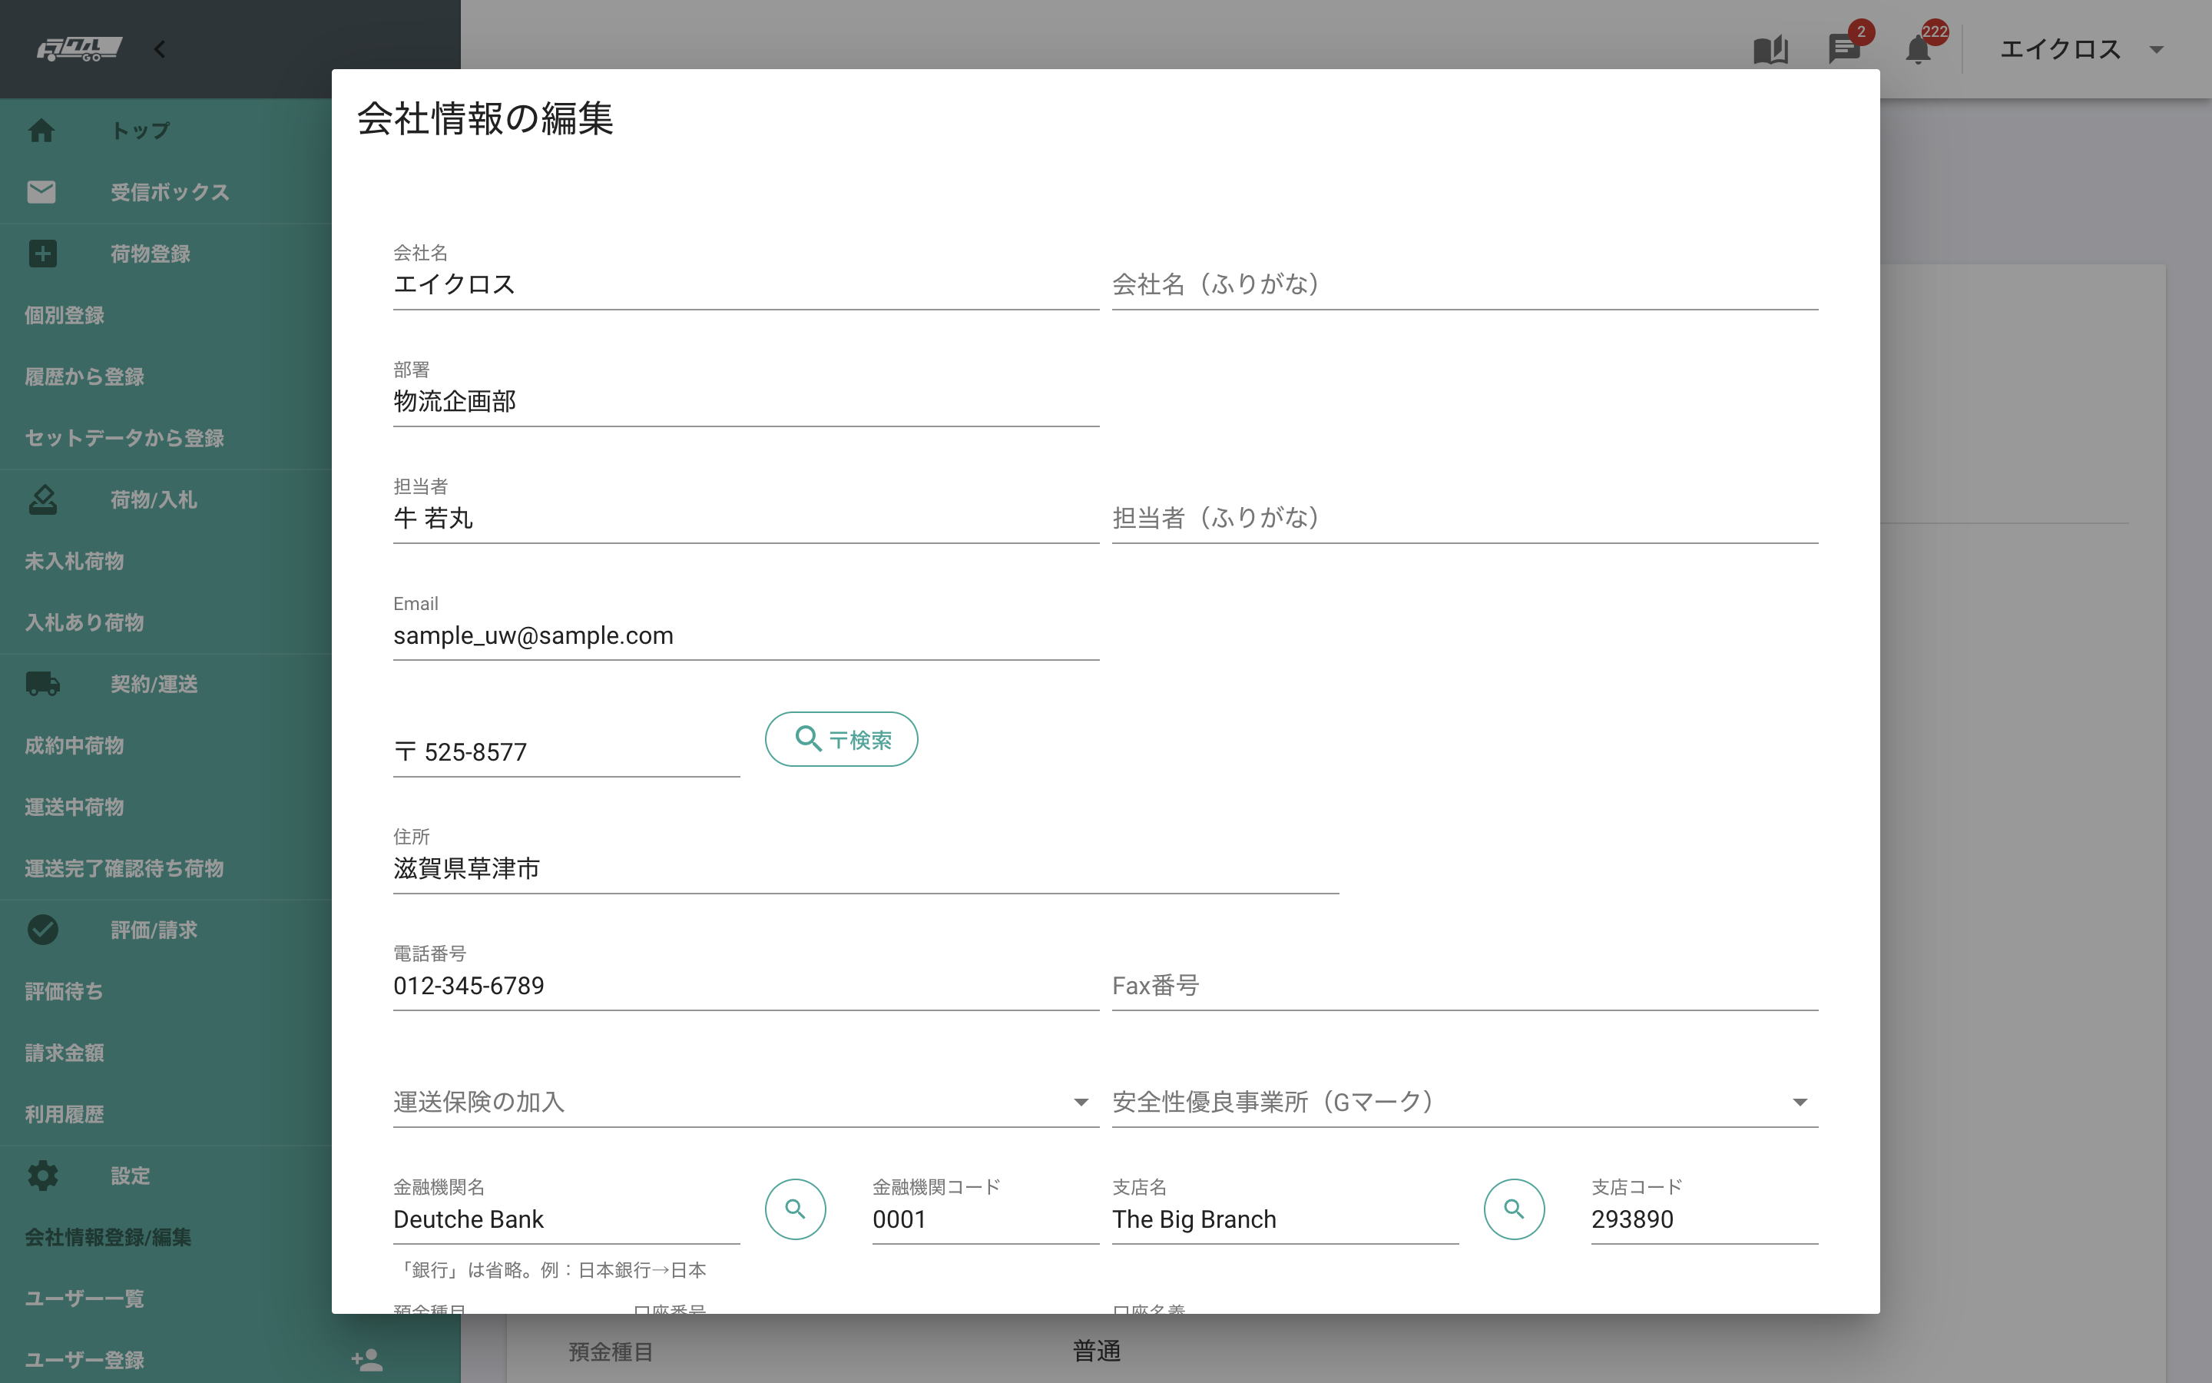Open 請求金額 in the sidebar

pyautogui.click(x=64, y=1053)
